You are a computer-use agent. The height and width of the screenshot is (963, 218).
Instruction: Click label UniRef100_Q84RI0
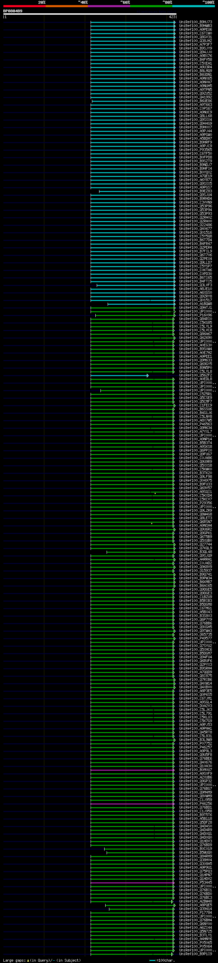[195, 319]
